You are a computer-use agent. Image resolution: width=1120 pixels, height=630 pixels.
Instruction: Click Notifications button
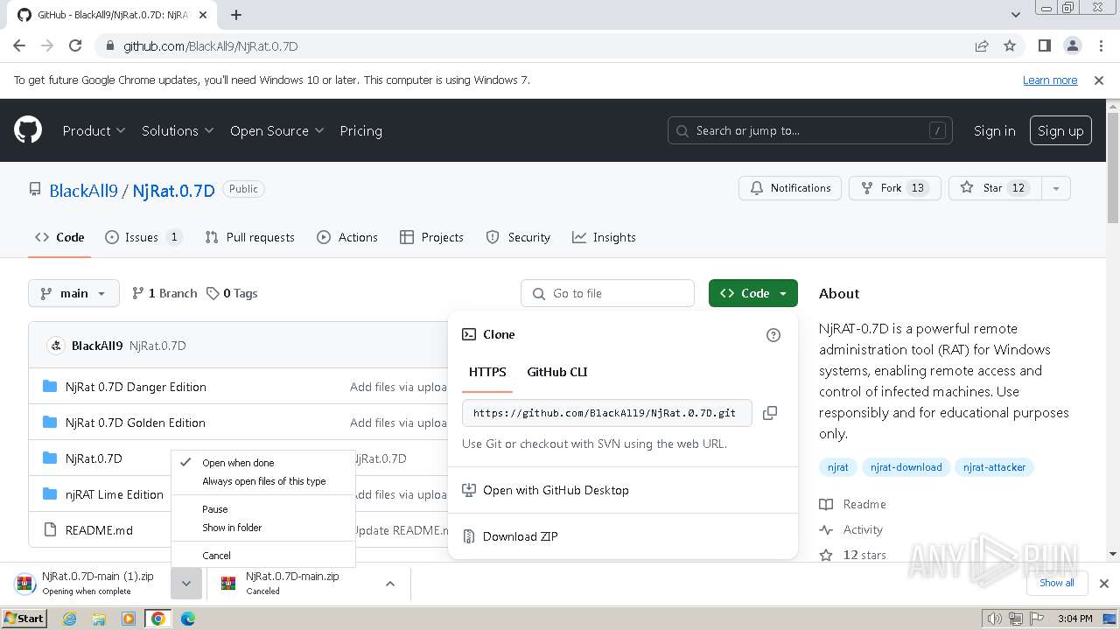[790, 188]
